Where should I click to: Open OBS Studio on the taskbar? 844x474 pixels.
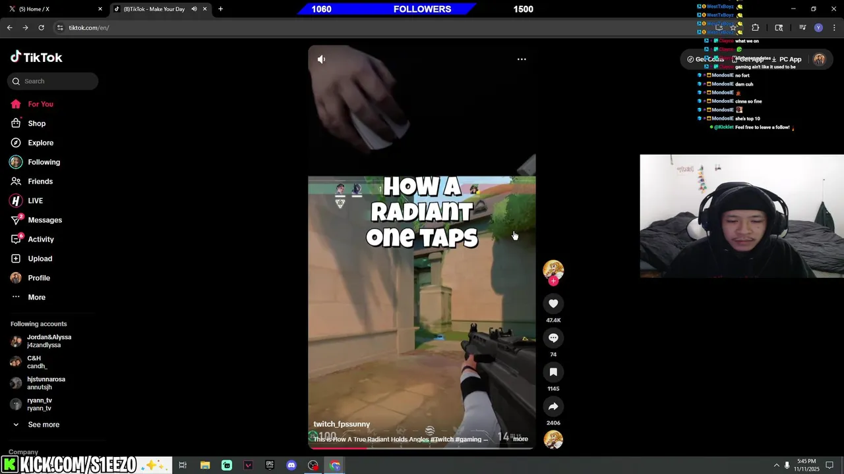tap(313, 465)
